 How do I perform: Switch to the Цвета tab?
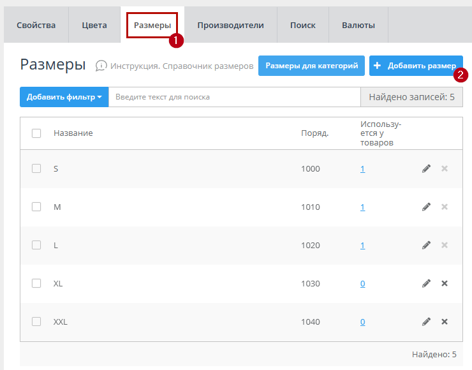[94, 26]
